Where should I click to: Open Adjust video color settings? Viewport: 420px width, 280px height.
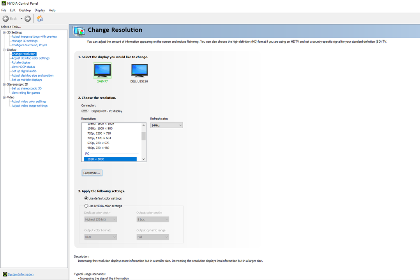coord(29,101)
